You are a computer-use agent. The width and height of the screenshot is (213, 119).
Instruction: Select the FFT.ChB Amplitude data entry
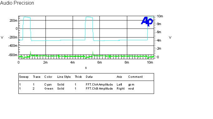pyautogui.click(x=99, y=89)
